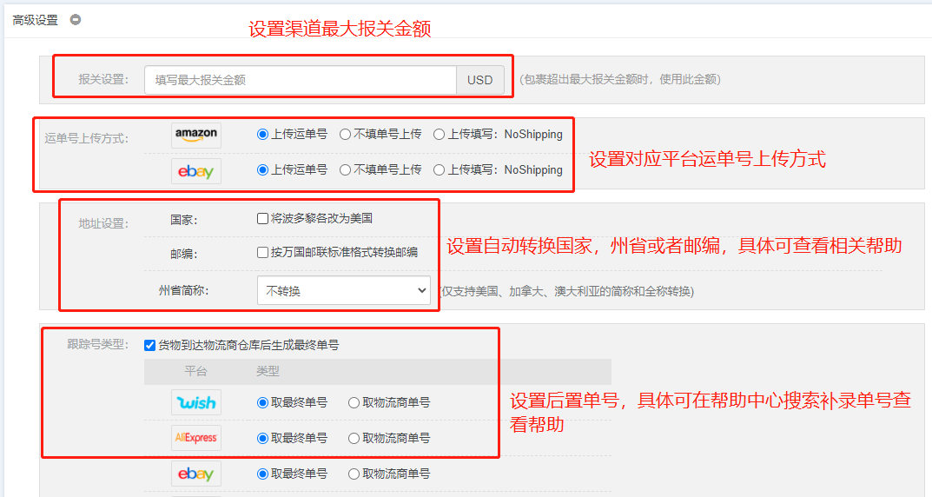Enable 按万国邮联标准格式转换邮编 checkbox

(x=263, y=253)
